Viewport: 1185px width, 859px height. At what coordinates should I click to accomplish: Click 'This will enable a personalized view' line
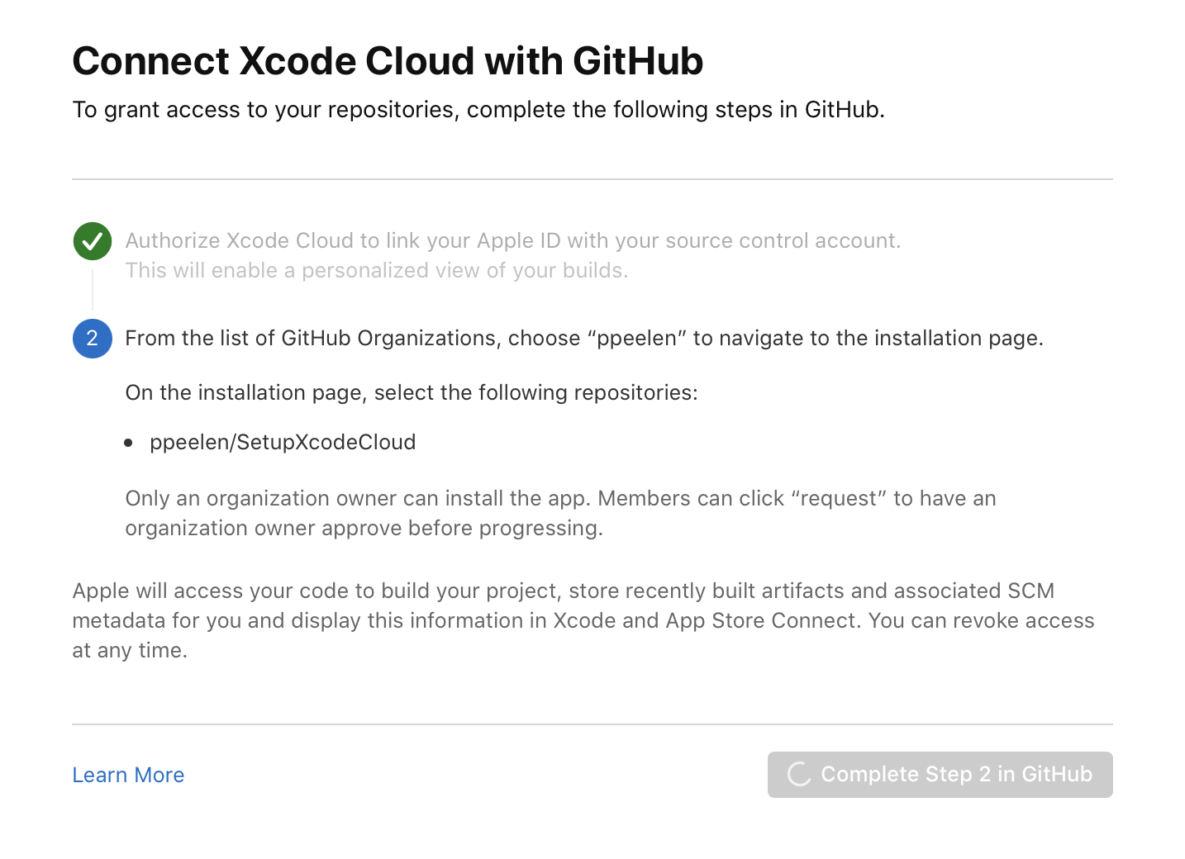pyautogui.click(x=376, y=270)
